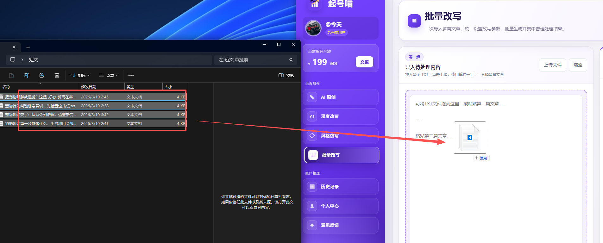Select file 把宠物喂胖就是爱
The width and height of the screenshot is (603, 243).
[93, 97]
